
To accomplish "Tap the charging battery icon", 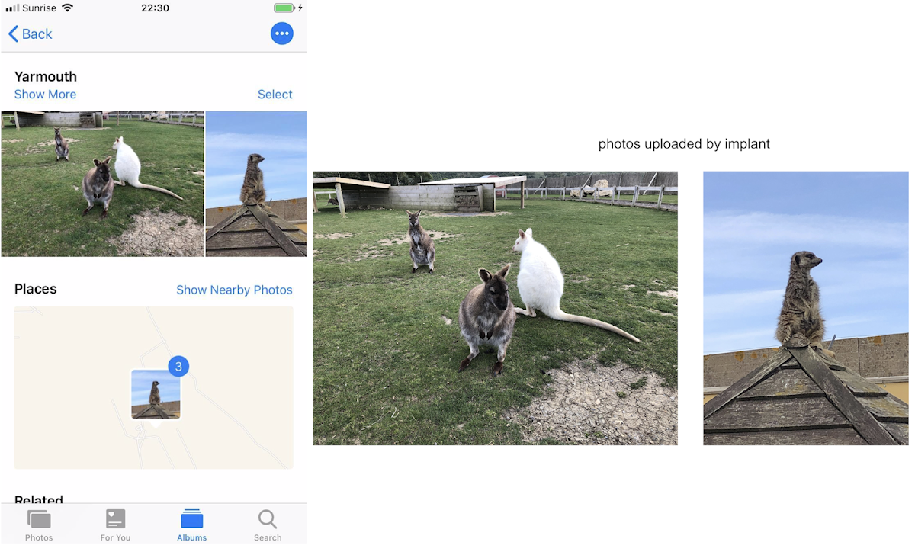I will coord(284,8).
